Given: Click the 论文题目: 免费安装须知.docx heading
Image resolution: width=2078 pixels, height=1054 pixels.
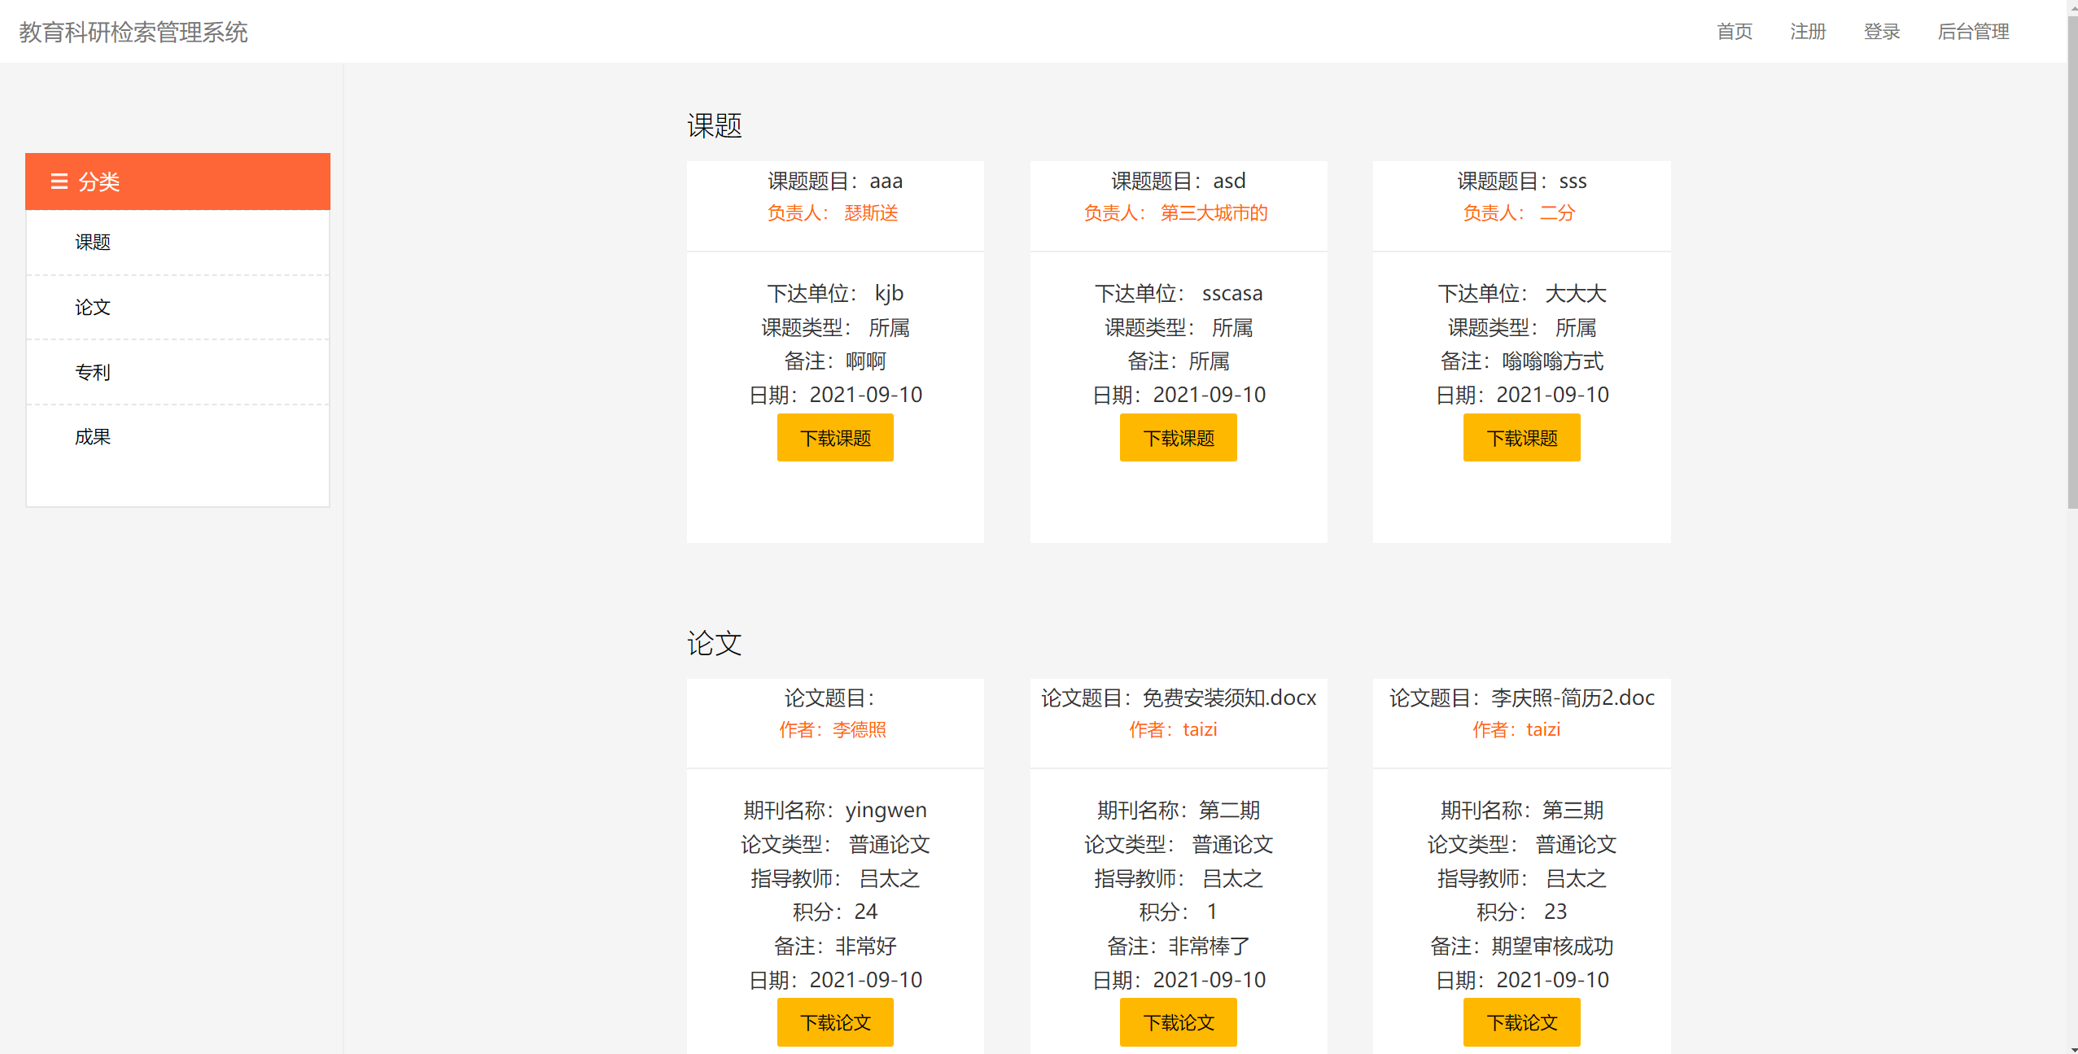Looking at the screenshot, I should click(1178, 698).
